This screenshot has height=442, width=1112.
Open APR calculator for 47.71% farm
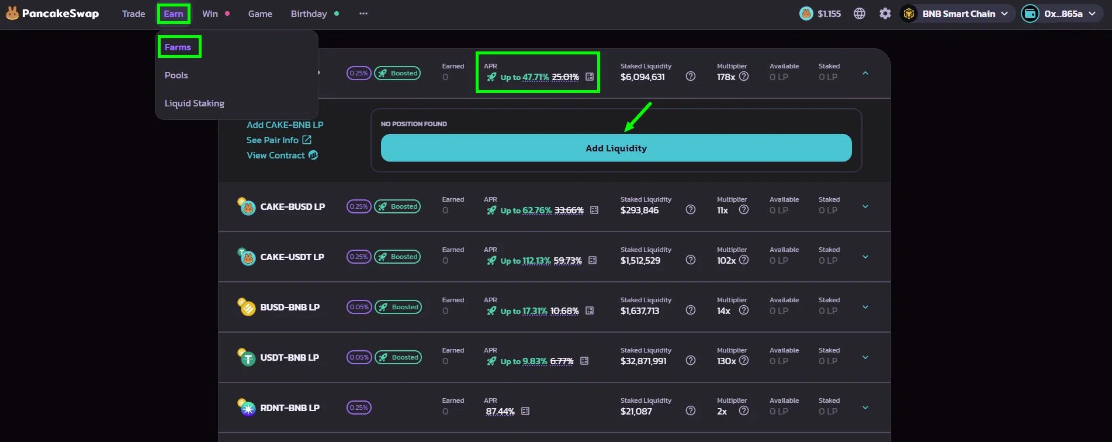(590, 77)
